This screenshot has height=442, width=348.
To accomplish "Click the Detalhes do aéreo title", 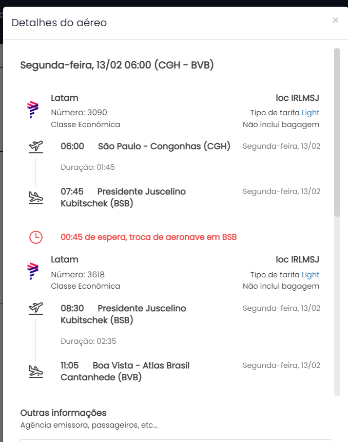I will coord(59,23).
